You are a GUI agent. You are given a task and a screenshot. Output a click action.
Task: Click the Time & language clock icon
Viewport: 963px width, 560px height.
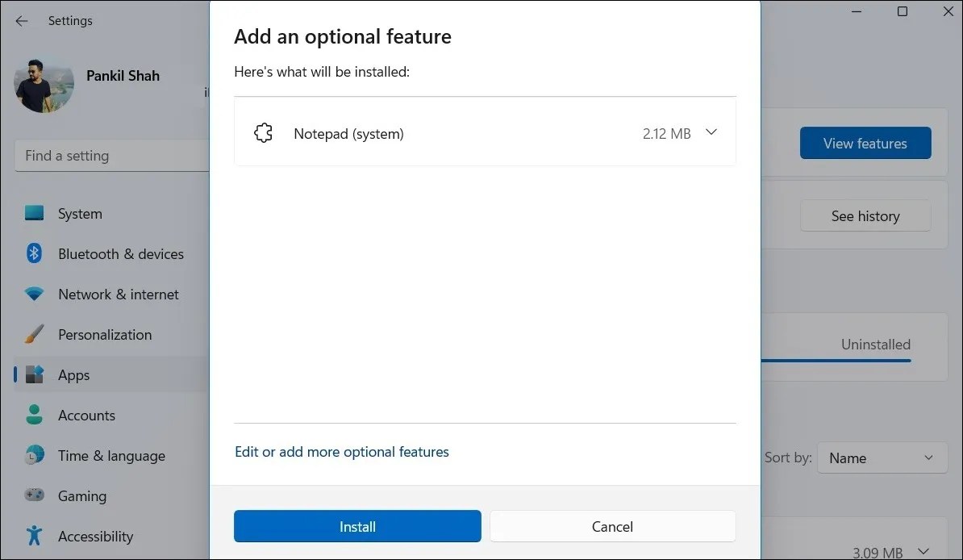34,455
